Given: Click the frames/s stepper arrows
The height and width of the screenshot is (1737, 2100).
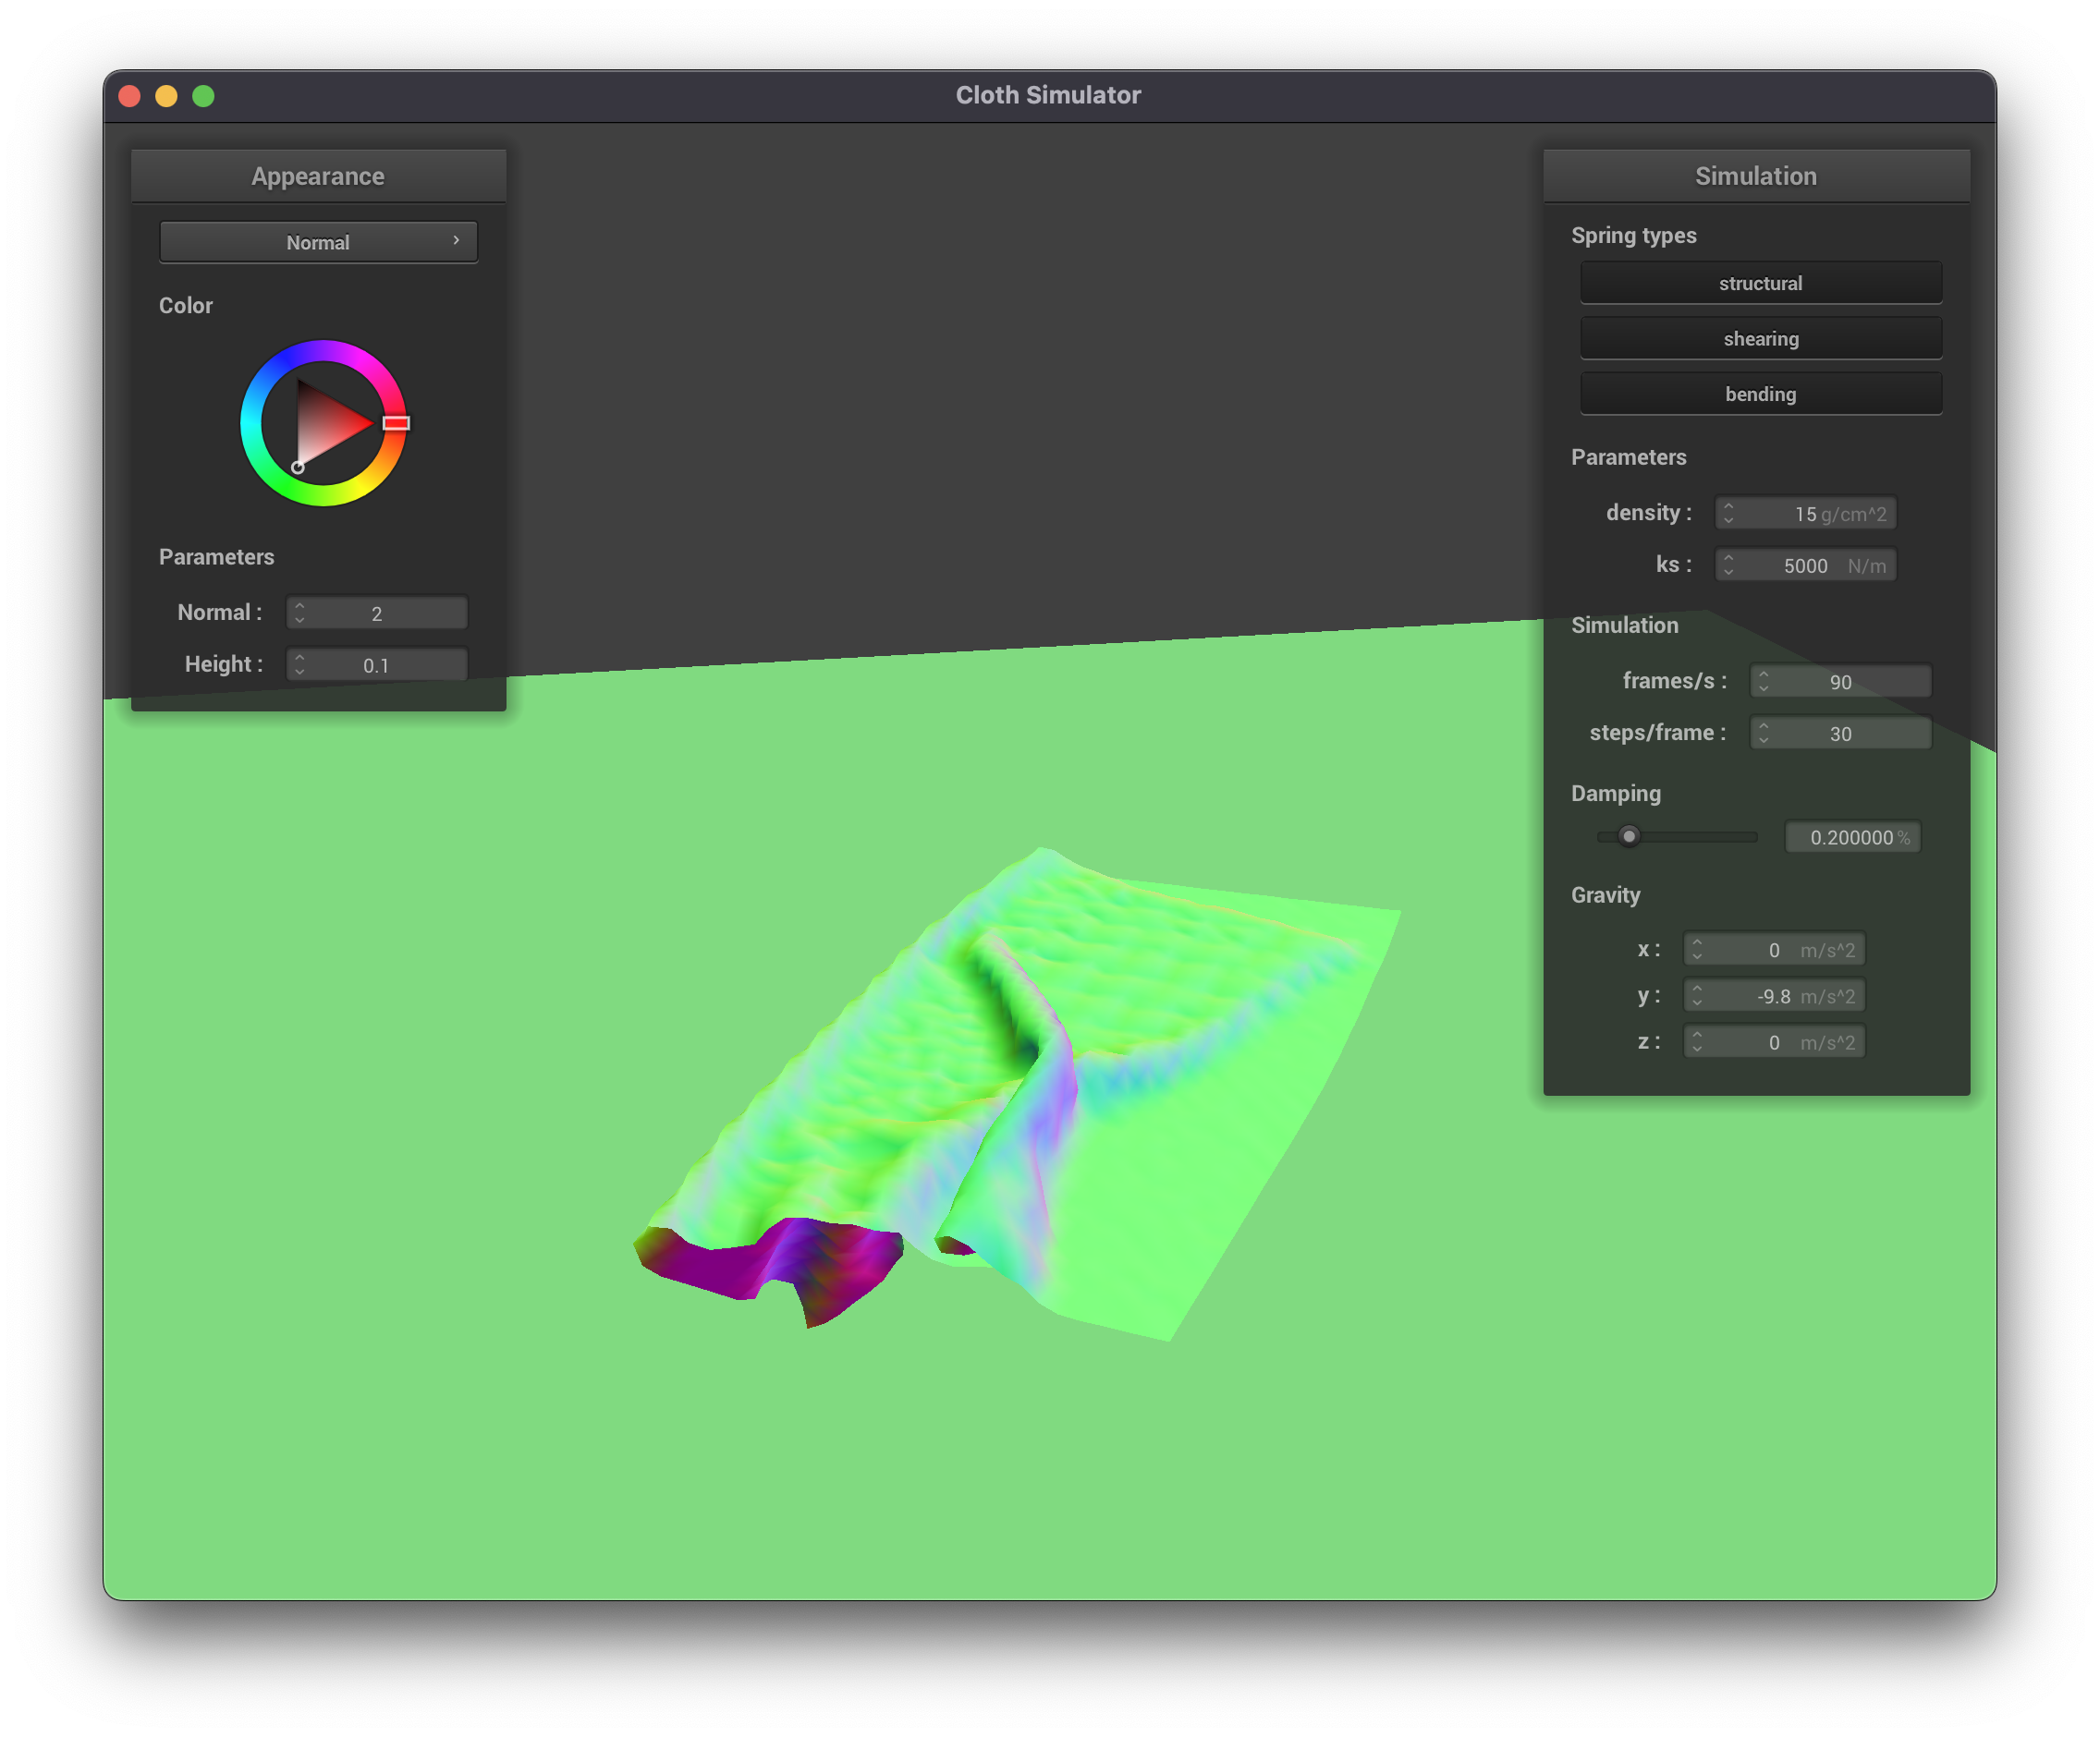Looking at the screenshot, I should click(1764, 682).
